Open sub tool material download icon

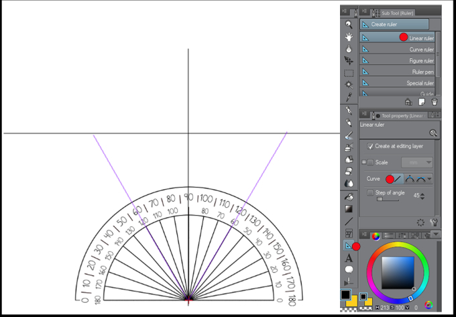(408, 102)
